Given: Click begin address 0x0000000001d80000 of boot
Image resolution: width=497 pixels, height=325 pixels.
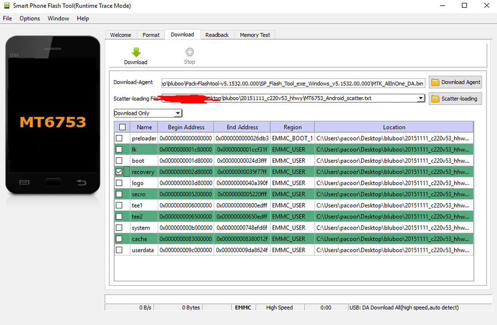Looking at the screenshot, I should pyautogui.click(x=186, y=161).
